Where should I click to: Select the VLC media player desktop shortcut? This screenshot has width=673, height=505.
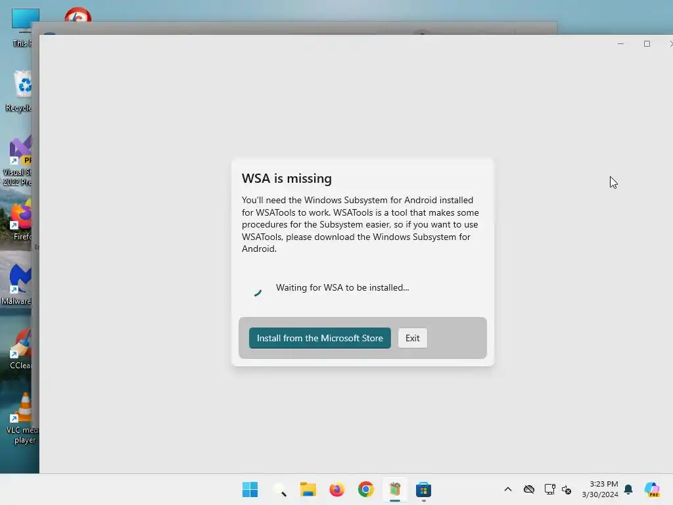pos(23,418)
